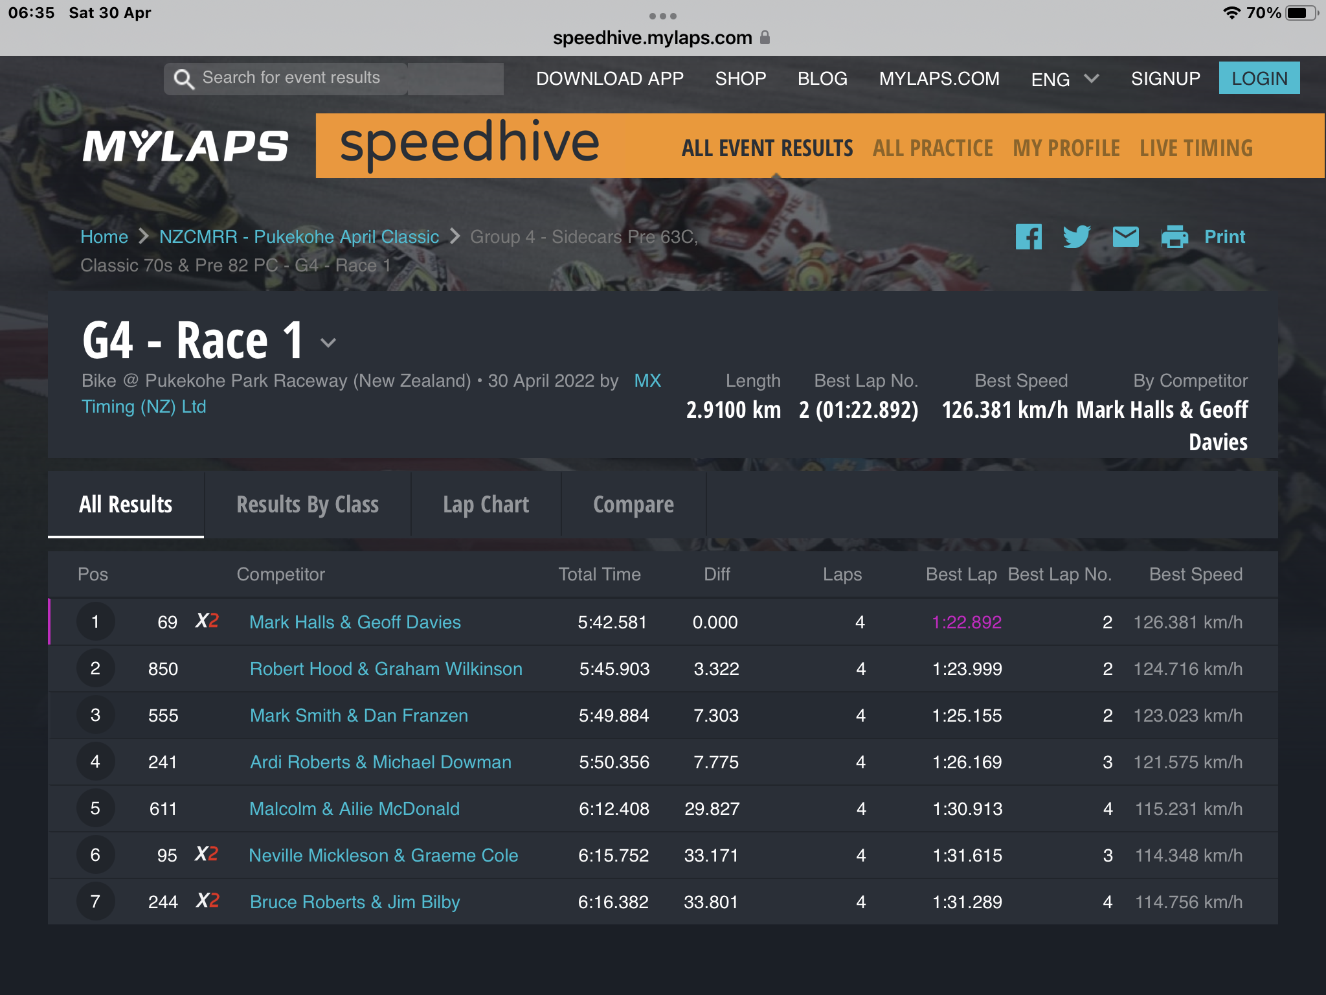Viewport: 1326px width, 995px height.
Task: Visit MYLAPS.COM link
Action: pyautogui.click(x=939, y=78)
